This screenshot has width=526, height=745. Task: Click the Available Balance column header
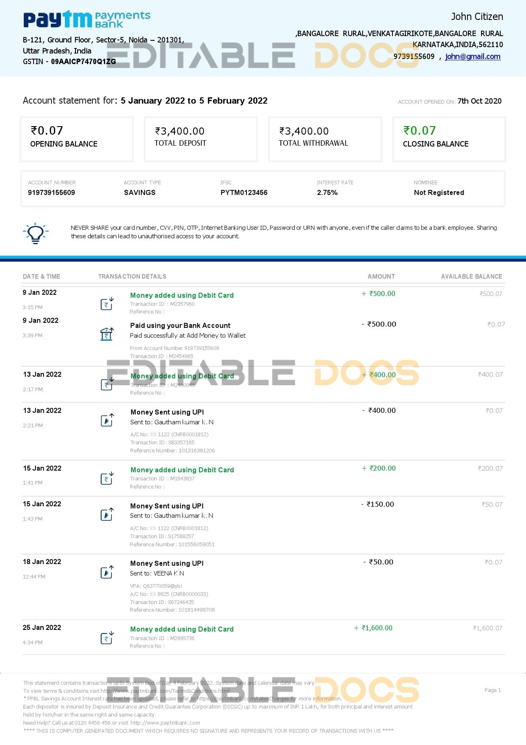coord(471,277)
